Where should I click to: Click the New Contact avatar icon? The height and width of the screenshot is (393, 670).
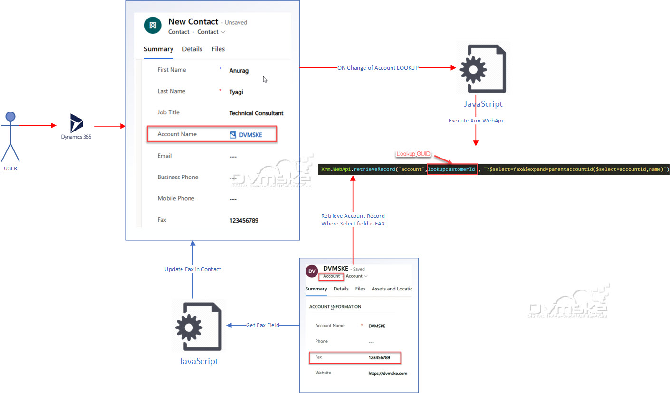click(153, 26)
